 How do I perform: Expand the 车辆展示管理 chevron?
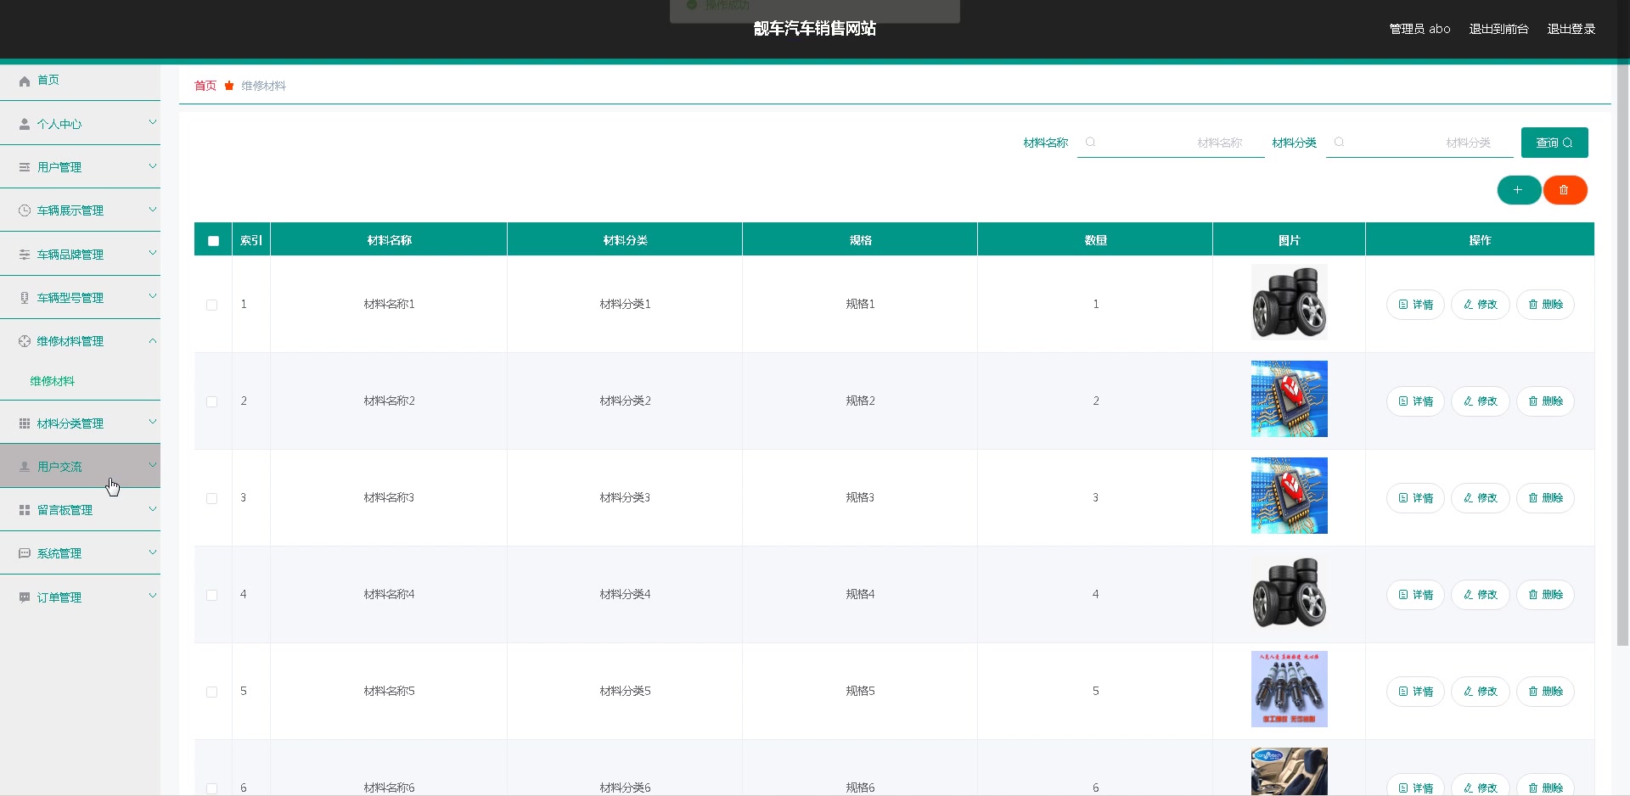(x=153, y=209)
